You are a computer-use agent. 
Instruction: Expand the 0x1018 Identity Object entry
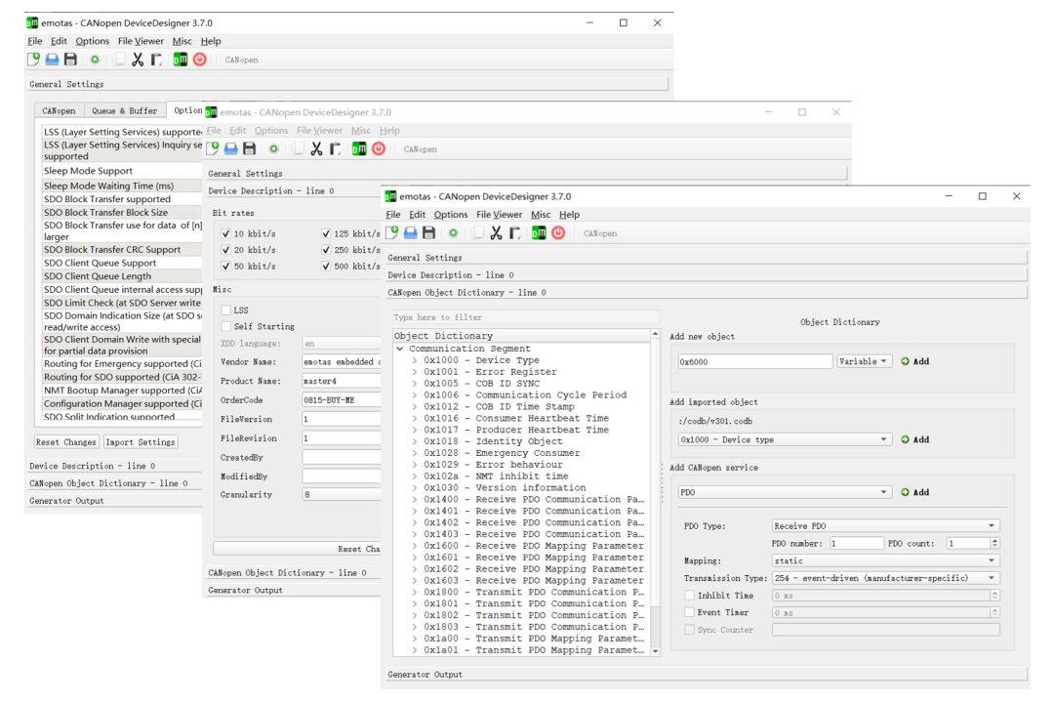415,441
